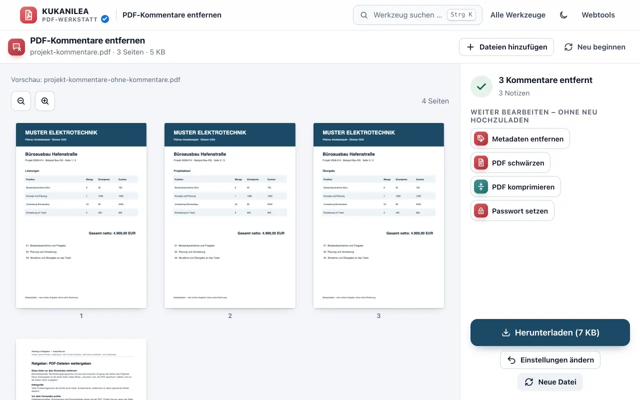Click the PDF-Kommentare entfernen breadcrumb title
Viewport: 640px width, 400px height.
[x=172, y=15]
